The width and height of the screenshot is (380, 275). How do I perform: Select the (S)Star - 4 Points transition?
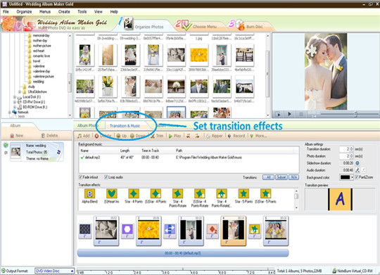(156, 196)
